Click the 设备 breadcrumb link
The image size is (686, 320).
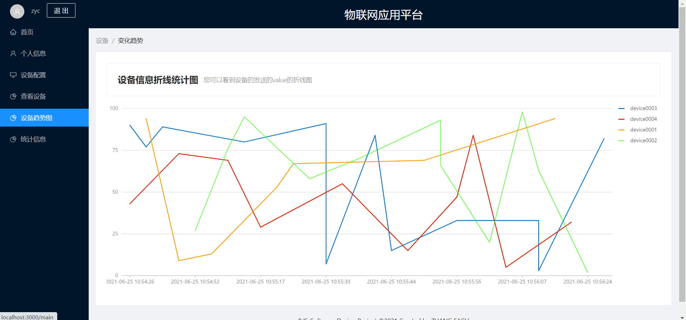click(x=102, y=40)
